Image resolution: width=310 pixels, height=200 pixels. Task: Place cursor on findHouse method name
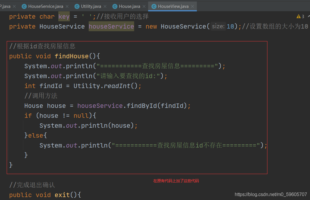(x=71, y=56)
